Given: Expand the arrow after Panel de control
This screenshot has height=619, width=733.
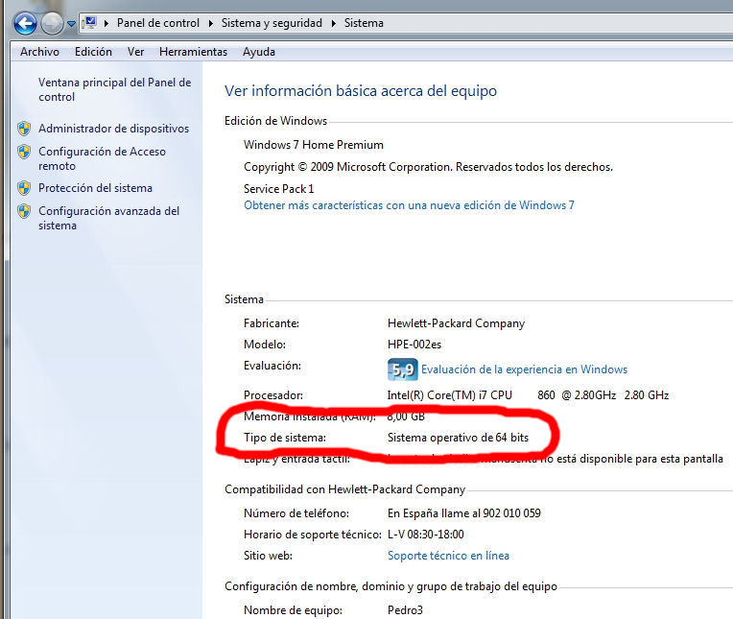Looking at the screenshot, I should (x=211, y=23).
